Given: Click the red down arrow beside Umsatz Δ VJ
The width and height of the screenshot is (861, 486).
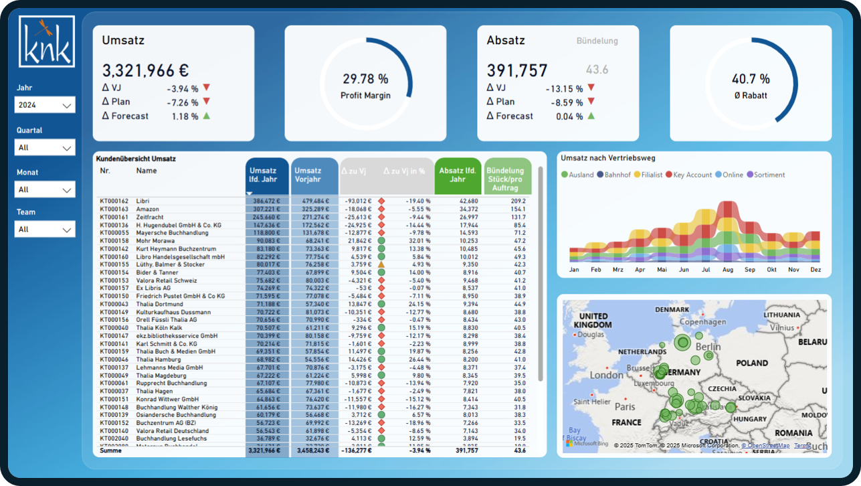Looking at the screenshot, I should 207,88.
